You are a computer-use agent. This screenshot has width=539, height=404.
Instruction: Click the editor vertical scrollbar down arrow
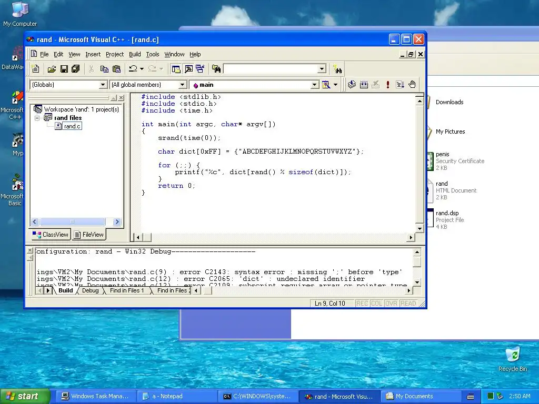[x=420, y=228]
